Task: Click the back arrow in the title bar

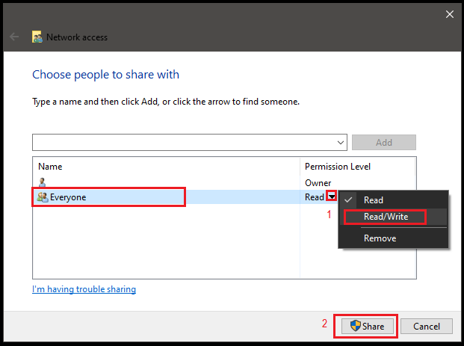Action: pyautogui.click(x=14, y=36)
